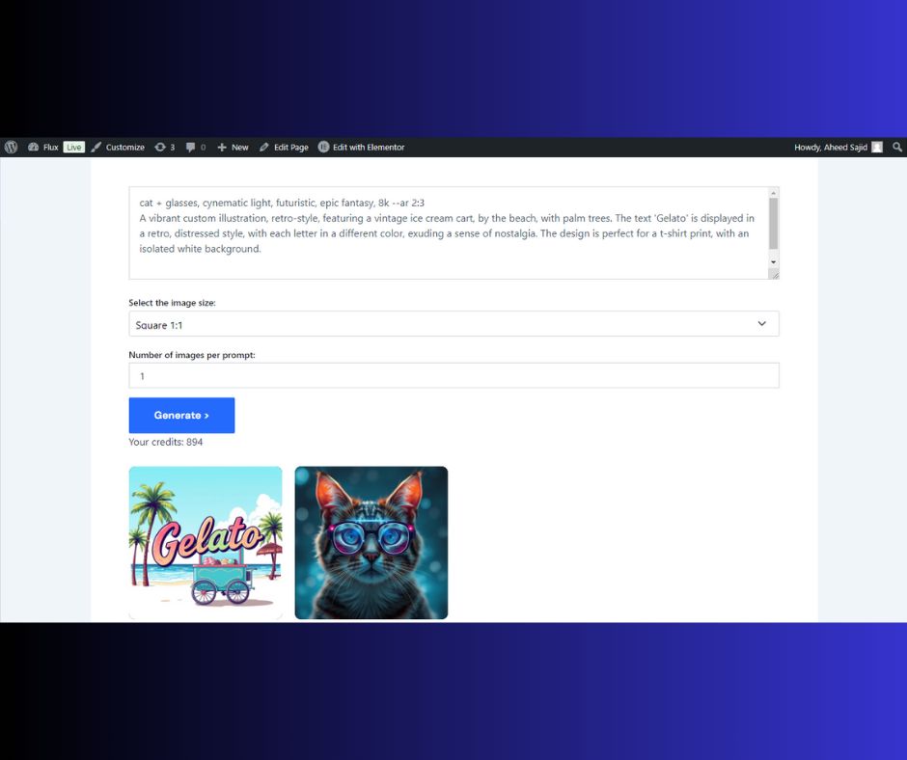The height and width of the screenshot is (760, 907).
Task: Click the image size dropdown chevron
Action: pos(762,323)
